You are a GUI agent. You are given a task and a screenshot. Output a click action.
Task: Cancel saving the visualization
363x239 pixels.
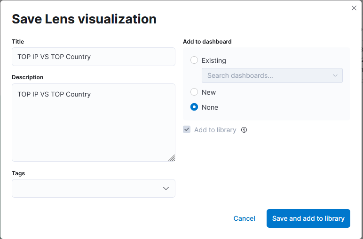(244, 218)
